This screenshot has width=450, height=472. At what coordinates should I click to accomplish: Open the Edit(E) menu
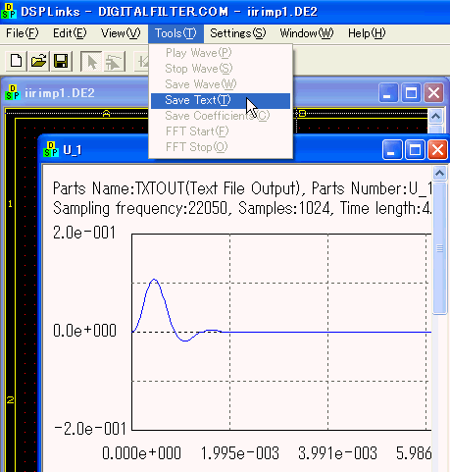[70, 33]
